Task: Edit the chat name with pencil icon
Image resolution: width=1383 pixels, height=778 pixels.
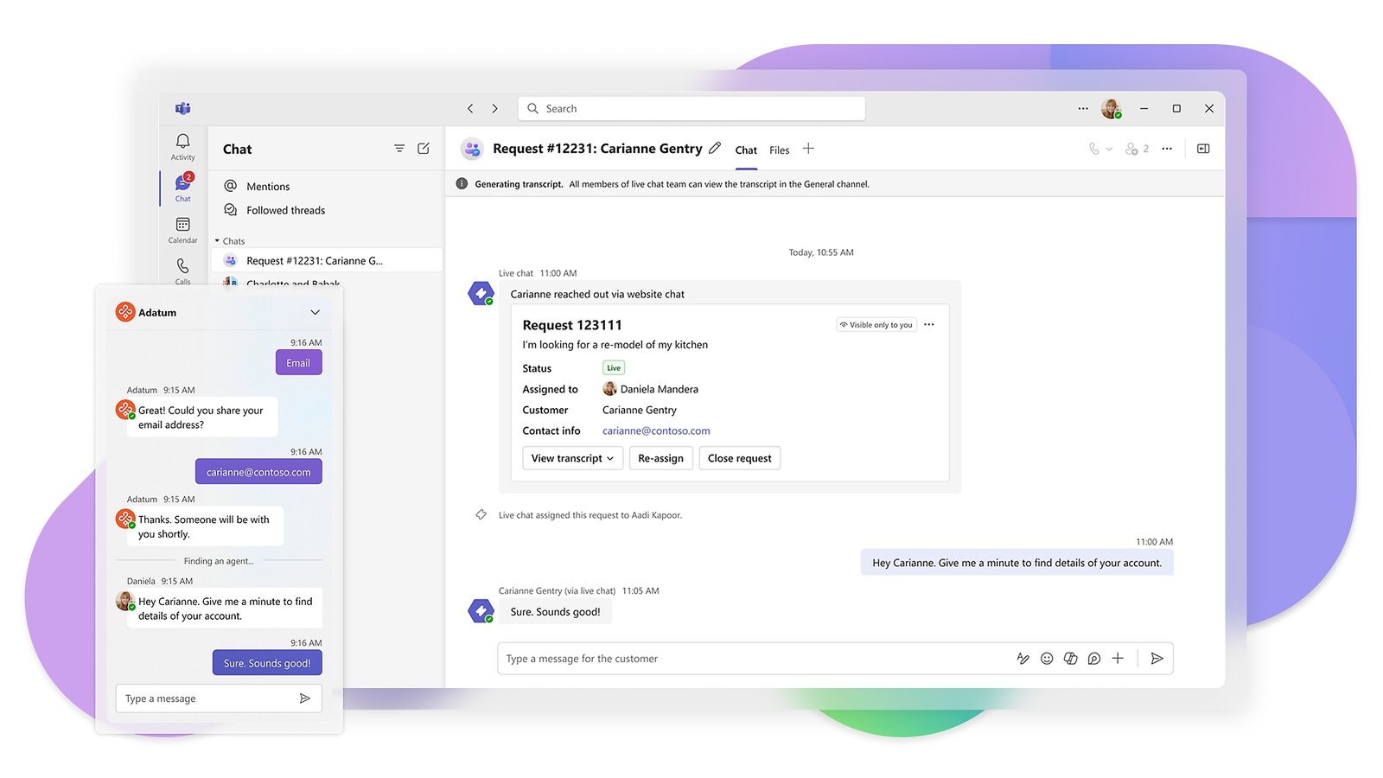Action: point(715,148)
